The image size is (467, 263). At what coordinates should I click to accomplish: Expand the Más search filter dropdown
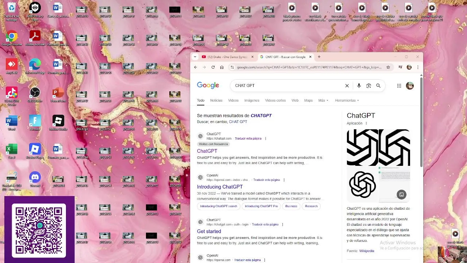[x=323, y=100]
